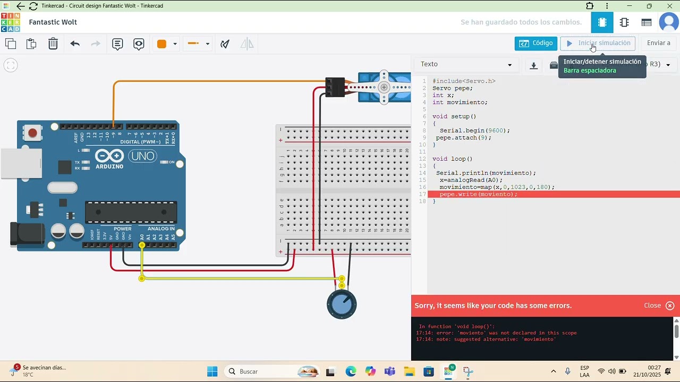The height and width of the screenshot is (382, 680).
Task: Open the Arduino board selector dropdown arrow
Action: pyautogui.click(x=668, y=65)
